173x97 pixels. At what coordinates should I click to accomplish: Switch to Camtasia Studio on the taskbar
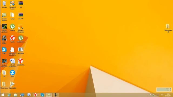pos(49,95)
